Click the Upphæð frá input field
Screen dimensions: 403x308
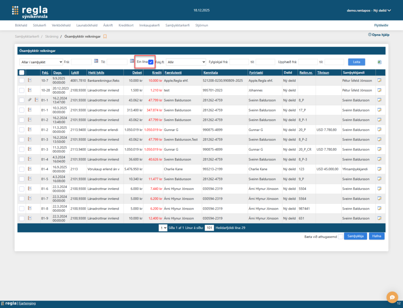pos(308,62)
